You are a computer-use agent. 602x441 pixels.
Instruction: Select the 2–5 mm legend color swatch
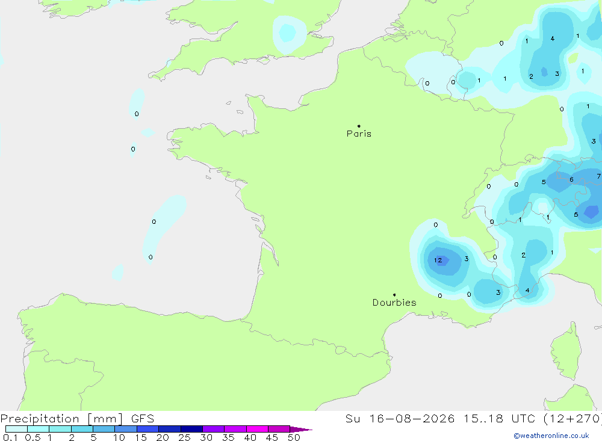(82, 429)
